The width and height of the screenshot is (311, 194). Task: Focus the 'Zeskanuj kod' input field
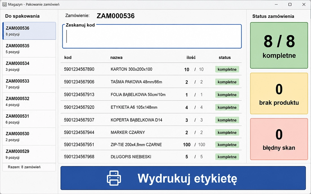tap(152, 36)
